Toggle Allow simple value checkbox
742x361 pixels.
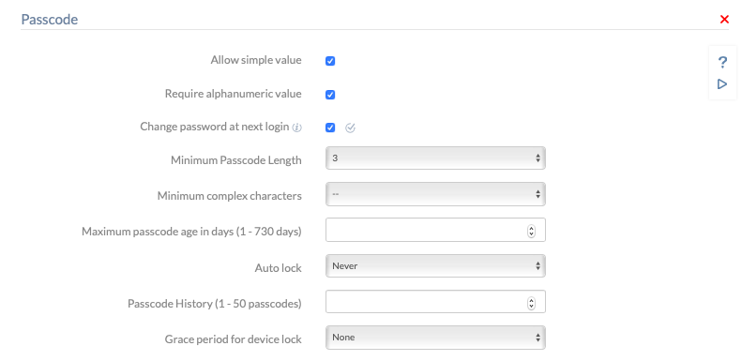330,61
